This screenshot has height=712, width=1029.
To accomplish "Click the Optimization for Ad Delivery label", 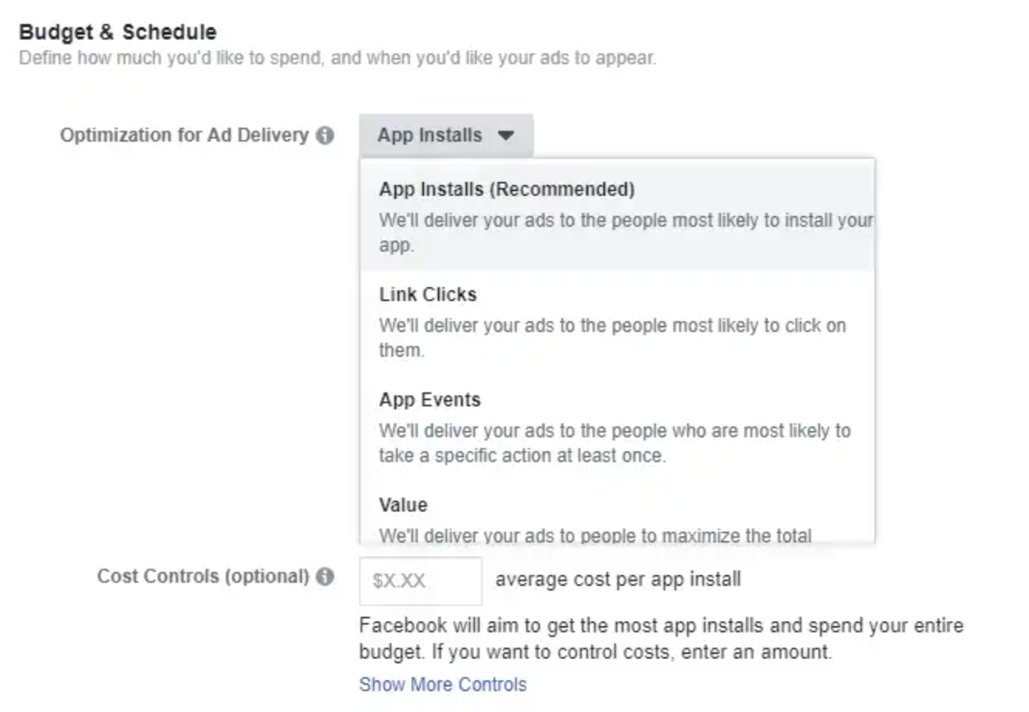I will point(184,135).
